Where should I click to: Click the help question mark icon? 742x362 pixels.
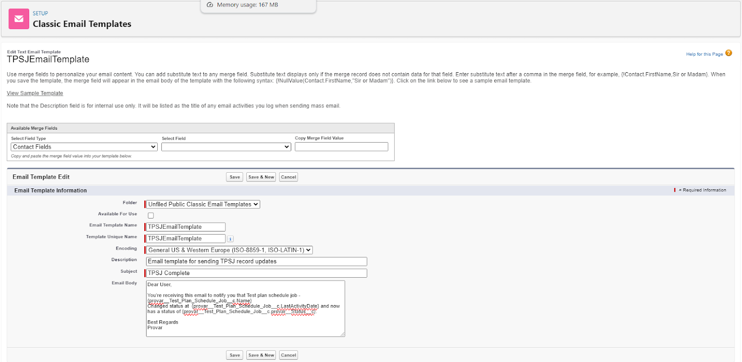click(x=729, y=53)
